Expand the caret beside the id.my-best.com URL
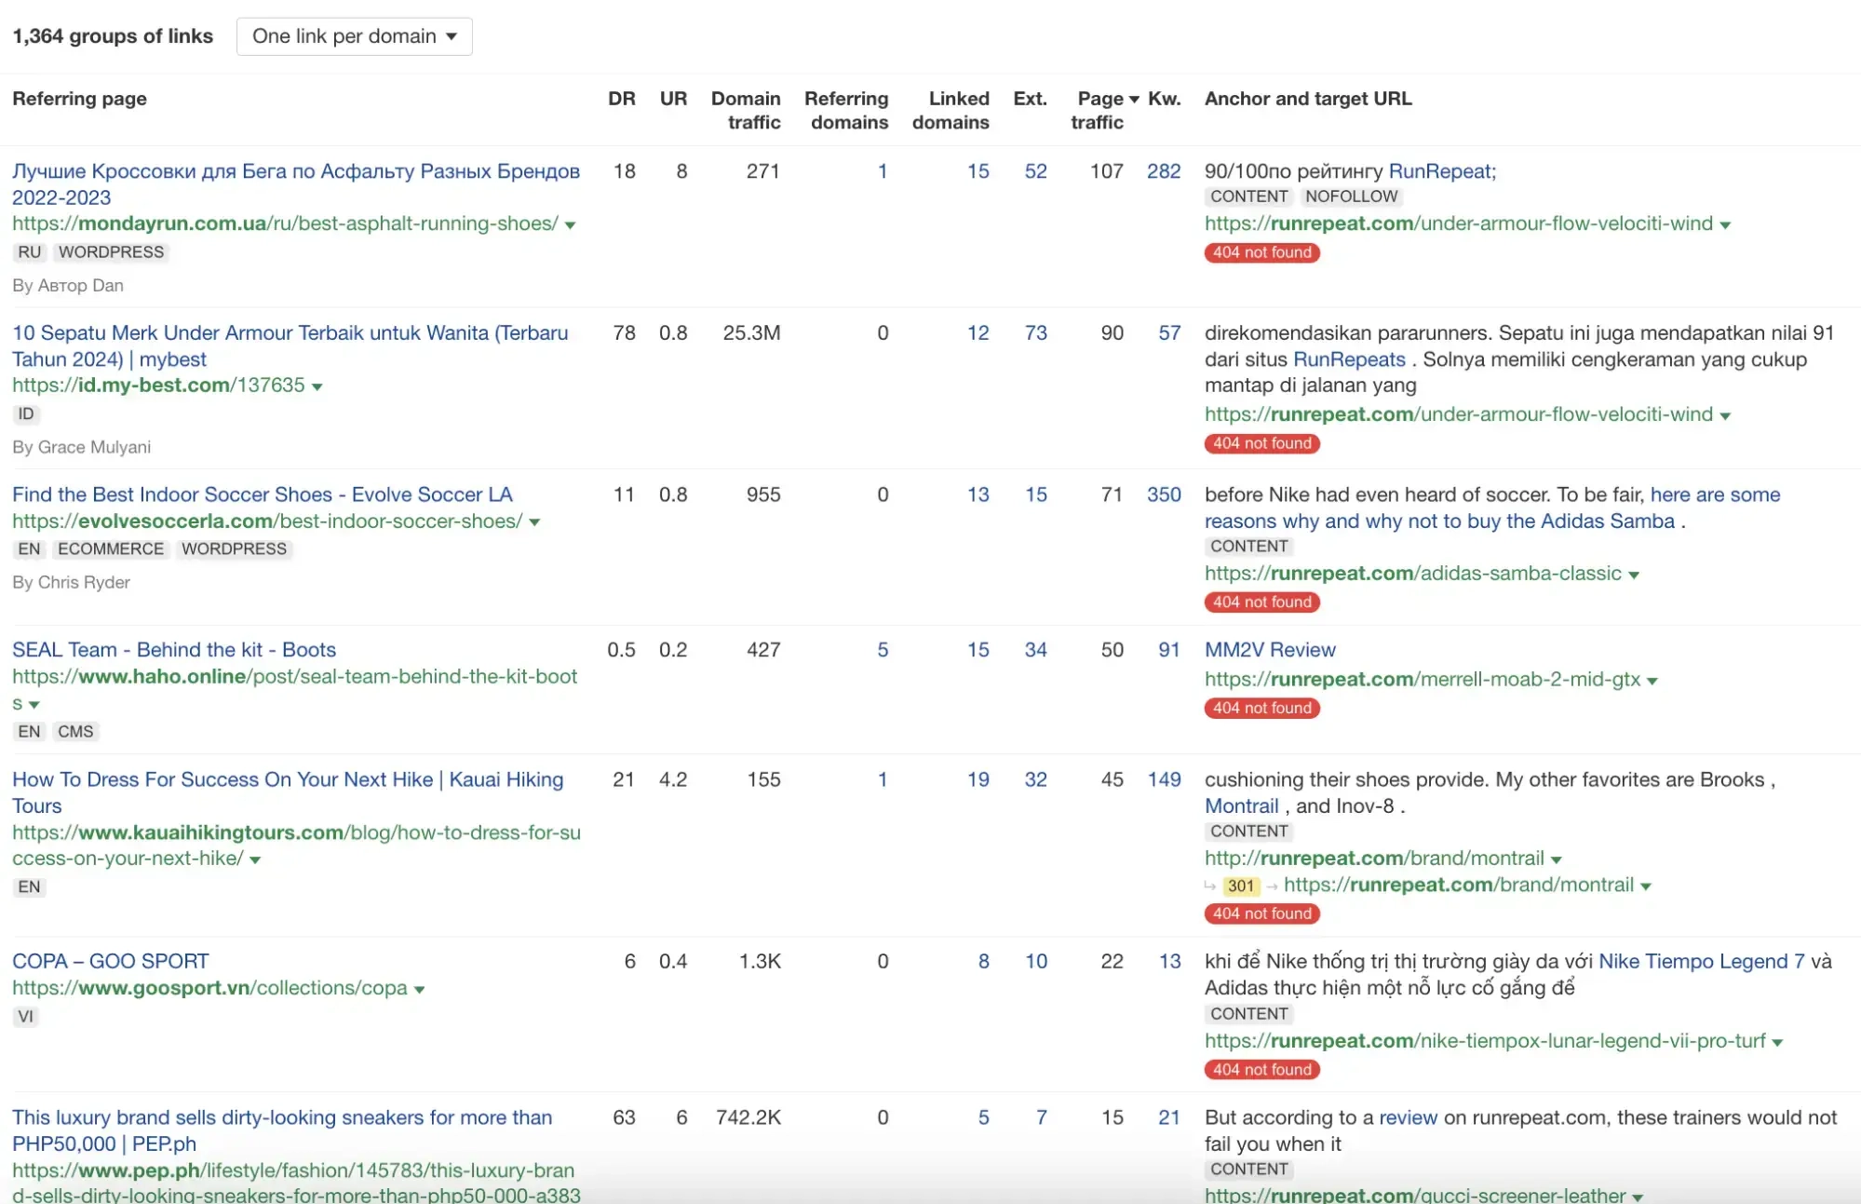This screenshot has width=1861, height=1204. 317,387
